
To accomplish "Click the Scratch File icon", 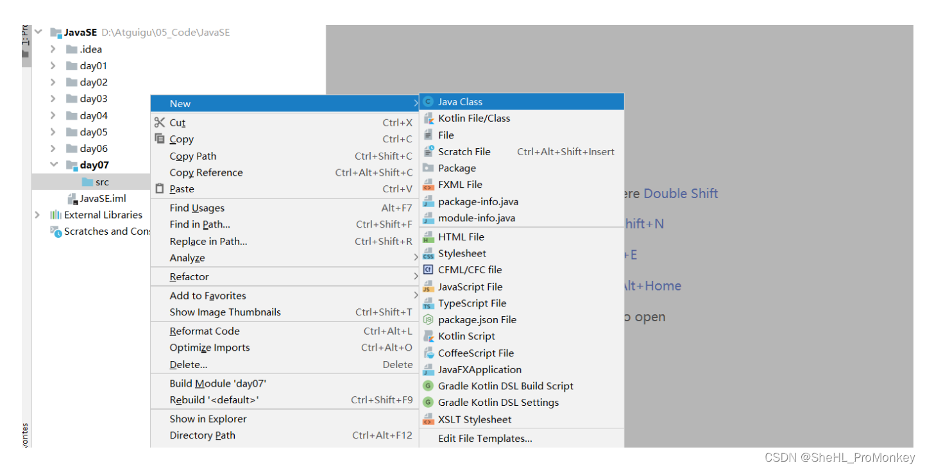I will pyautogui.click(x=428, y=151).
